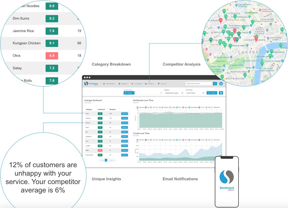Image resolution: width=288 pixels, height=208 pixels.
Task: Go to the Live Stream page
Action: click(x=137, y=84)
